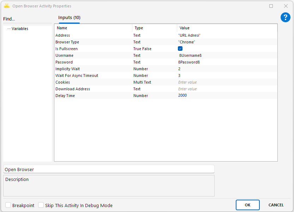Edit the Delay Time value 2000
Viewport: 294px width, 212px height.
click(x=182, y=96)
